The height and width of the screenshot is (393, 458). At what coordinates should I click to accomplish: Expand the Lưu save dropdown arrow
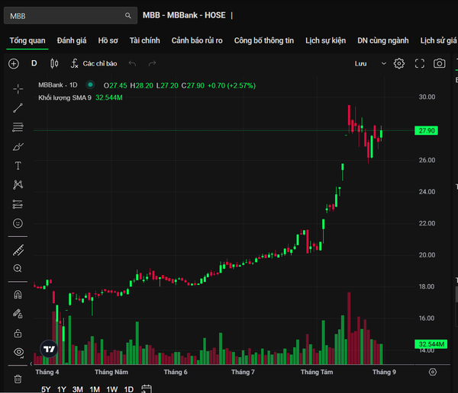(x=384, y=63)
